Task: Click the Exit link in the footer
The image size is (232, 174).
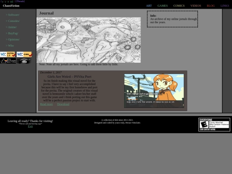Action: click(x=31, y=126)
